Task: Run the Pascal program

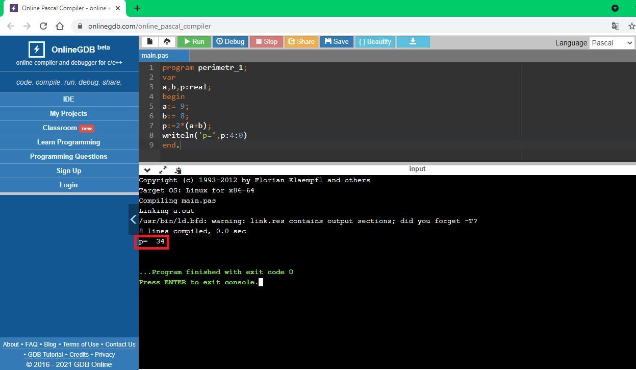Action: 194,41
